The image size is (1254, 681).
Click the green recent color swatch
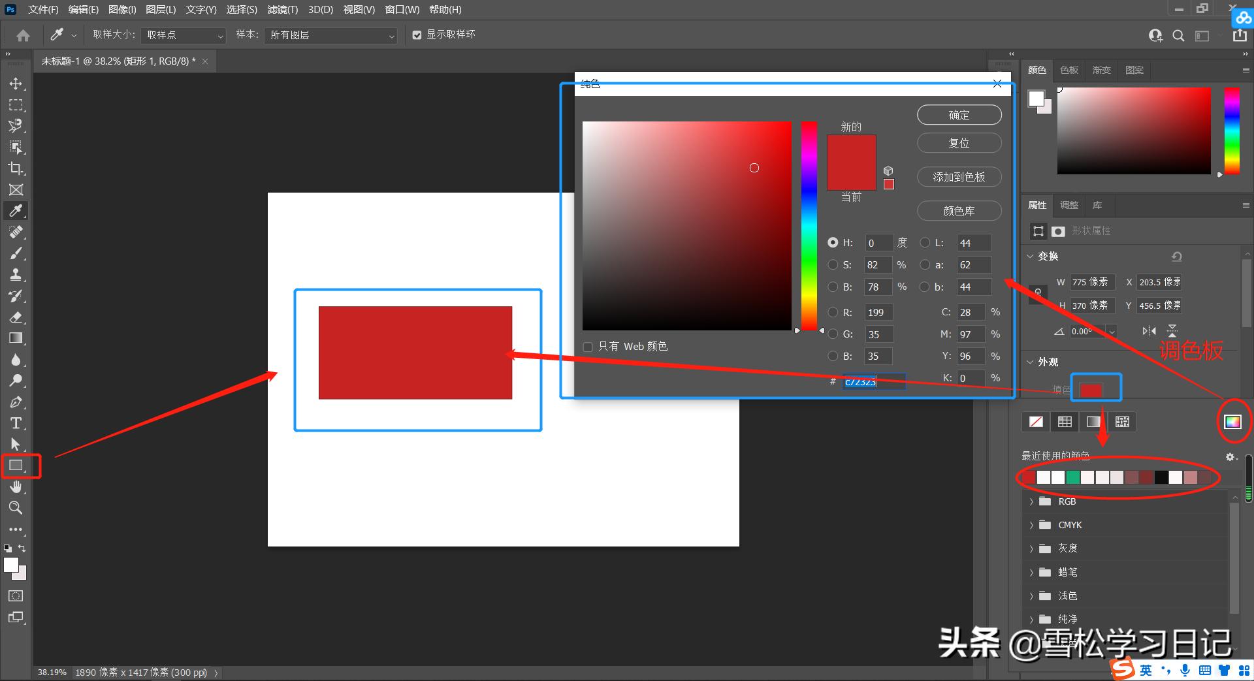[x=1072, y=477]
